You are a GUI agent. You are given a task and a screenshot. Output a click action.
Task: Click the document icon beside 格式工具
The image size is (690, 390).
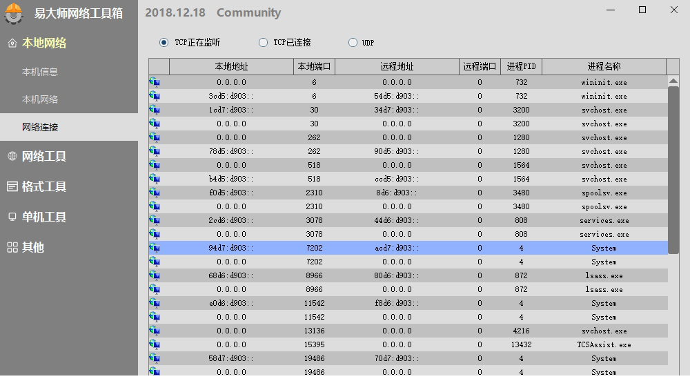click(x=12, y=186)
